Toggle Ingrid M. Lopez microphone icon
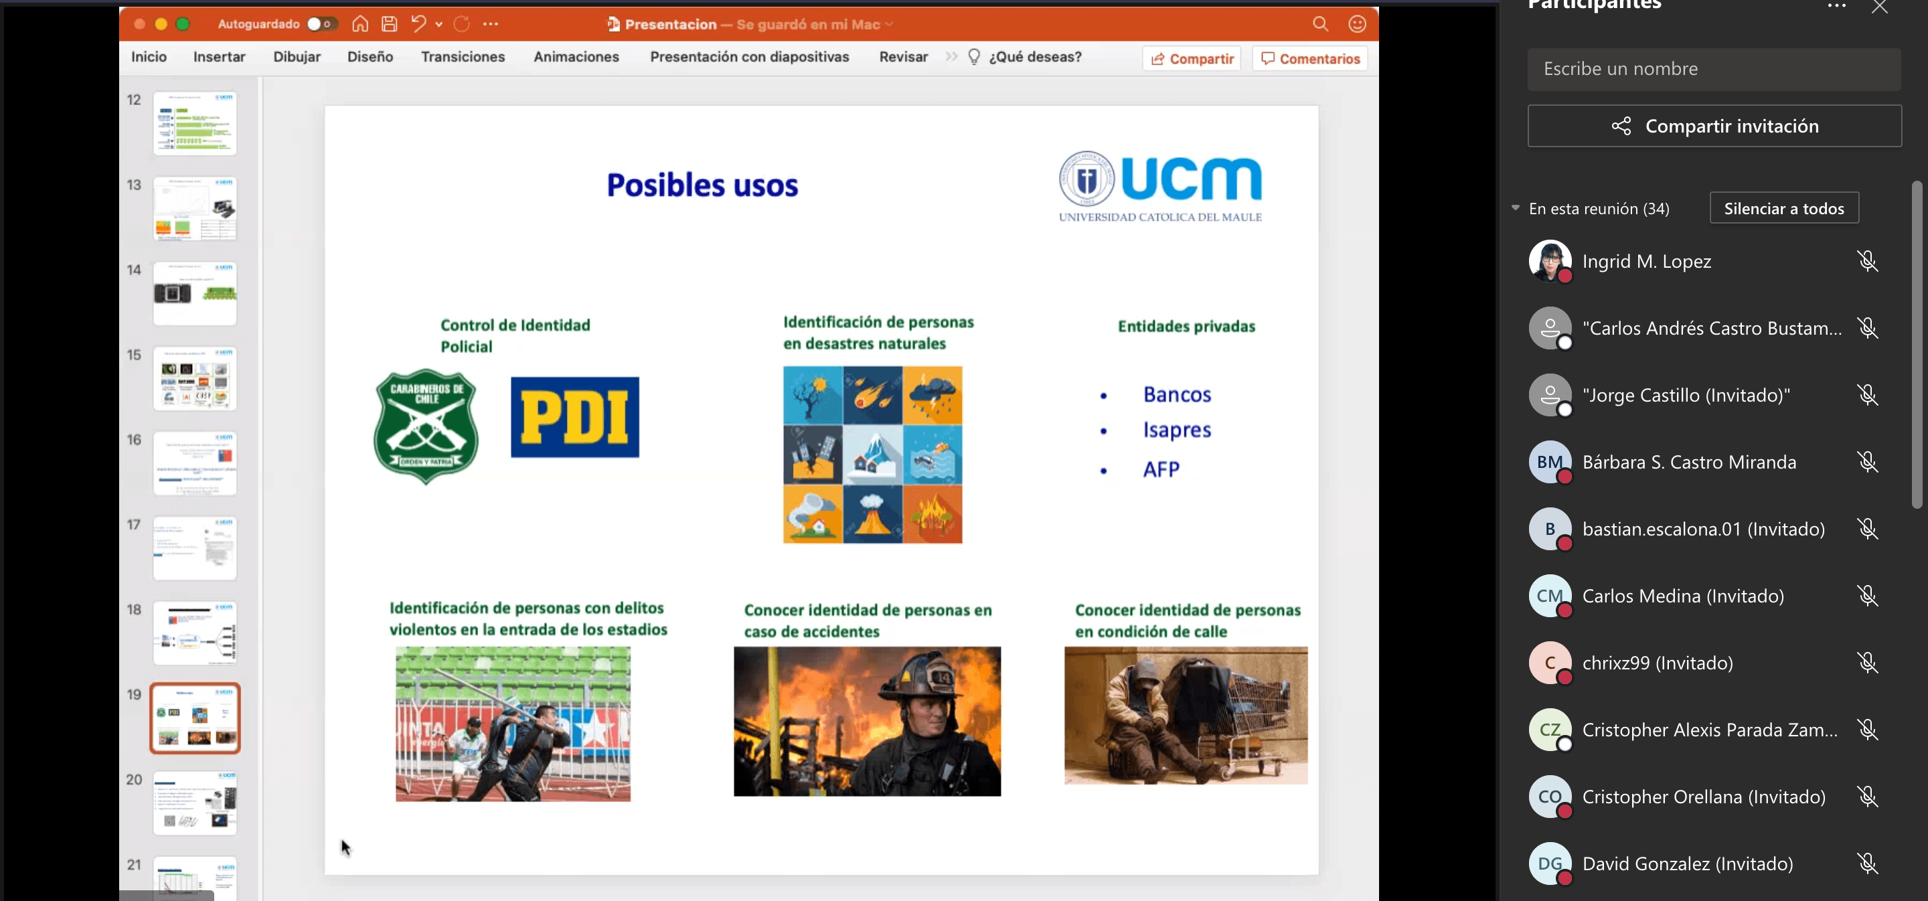This screenshot has width=1928, height=901. [1867, 261]
